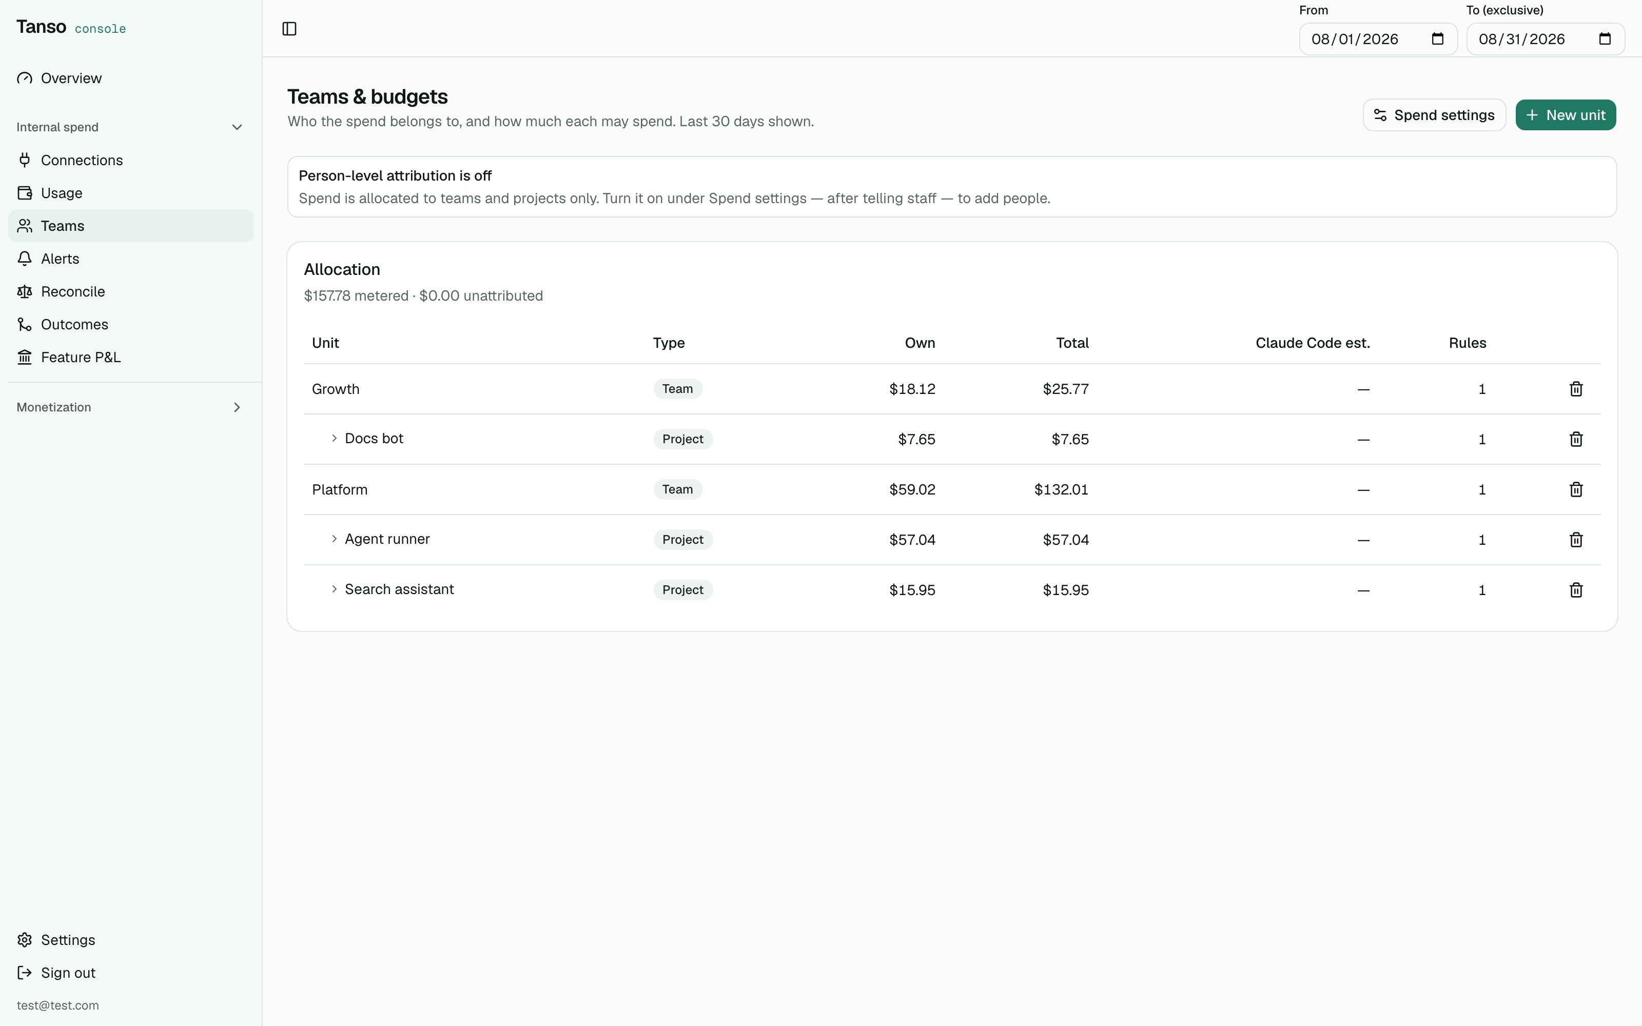Open Settings in the sidebar

click(130, 940)
